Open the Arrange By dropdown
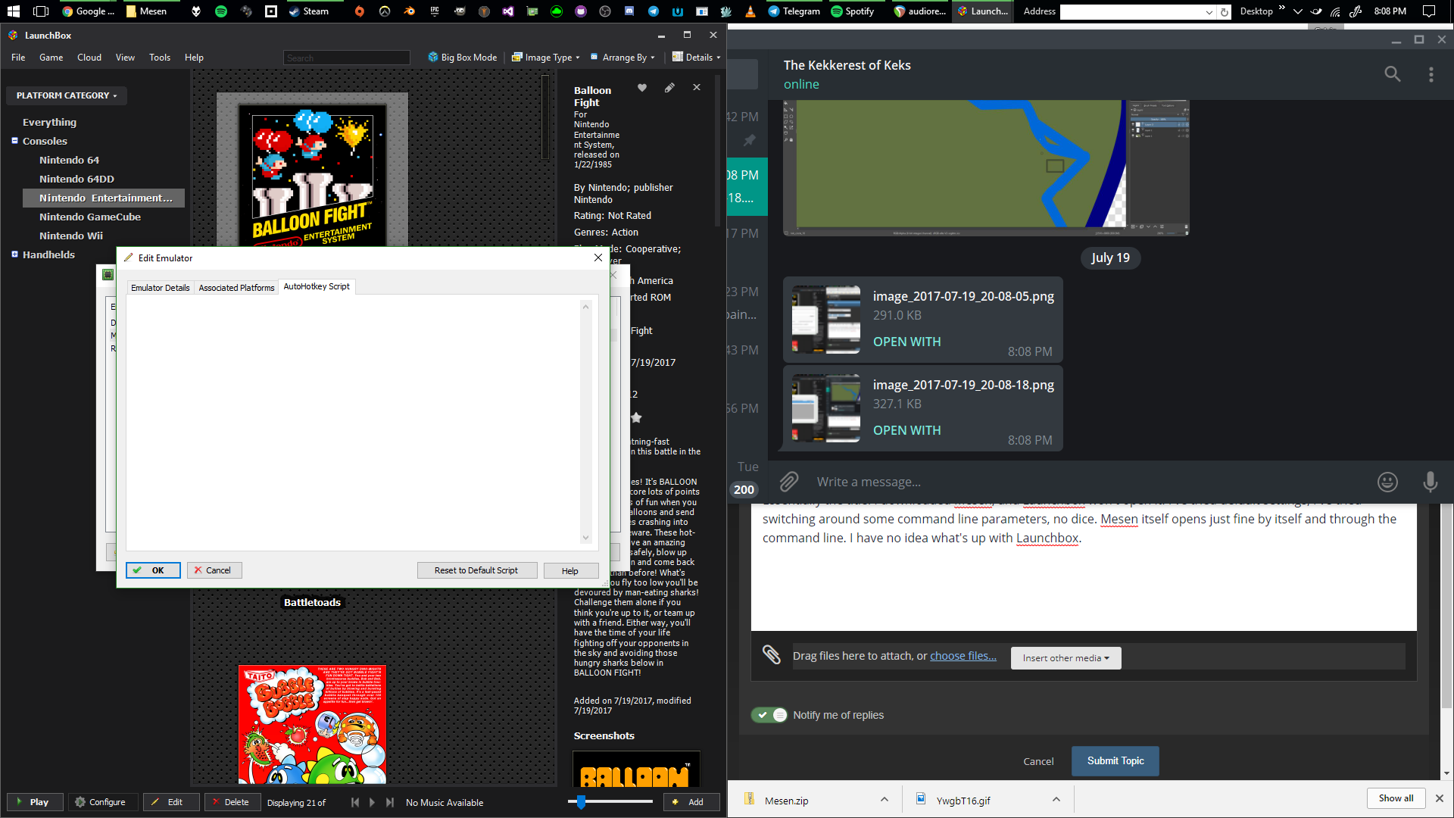 [x=622, y=58]
